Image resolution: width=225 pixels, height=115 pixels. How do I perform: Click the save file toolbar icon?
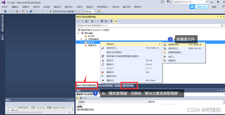(27, 11)
